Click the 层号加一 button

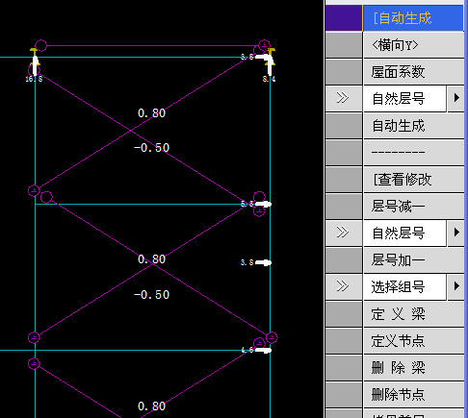413,259
